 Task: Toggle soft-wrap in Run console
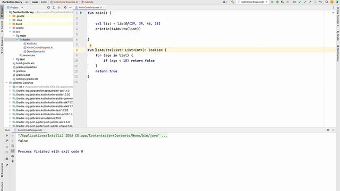pyautogui.click(x=13, y=146)
